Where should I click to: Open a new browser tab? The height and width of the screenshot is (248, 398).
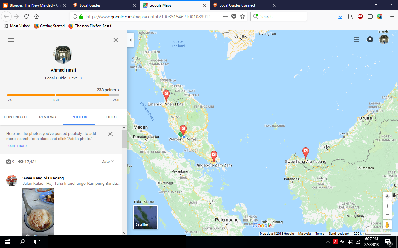[285, 5]
